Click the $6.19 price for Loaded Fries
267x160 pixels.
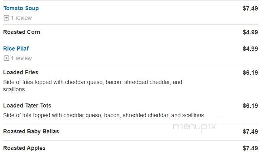click(x=250, y=73)
